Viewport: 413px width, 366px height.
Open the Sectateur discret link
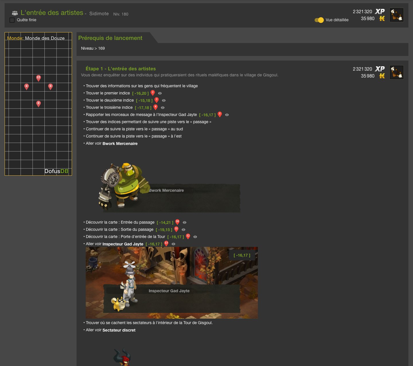click(x=119, y=330)
